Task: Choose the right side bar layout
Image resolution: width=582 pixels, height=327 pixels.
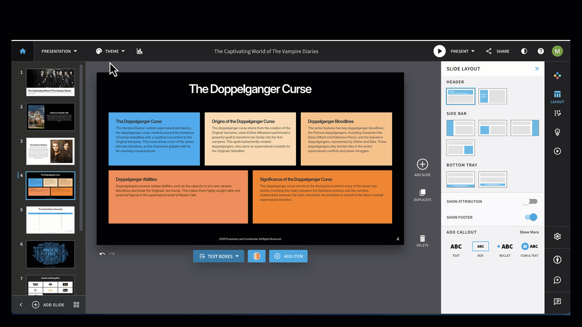Action: (525, 128)
